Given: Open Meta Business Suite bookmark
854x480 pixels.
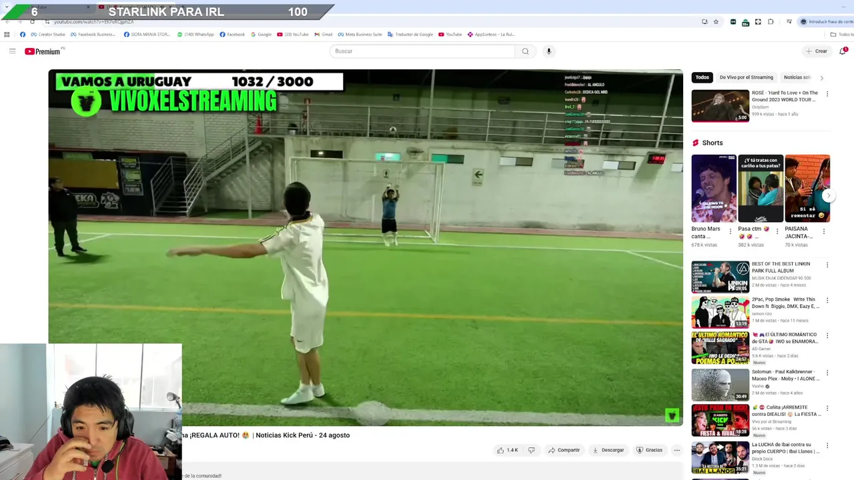Looking at the screenshot, I should coord(360,35).
